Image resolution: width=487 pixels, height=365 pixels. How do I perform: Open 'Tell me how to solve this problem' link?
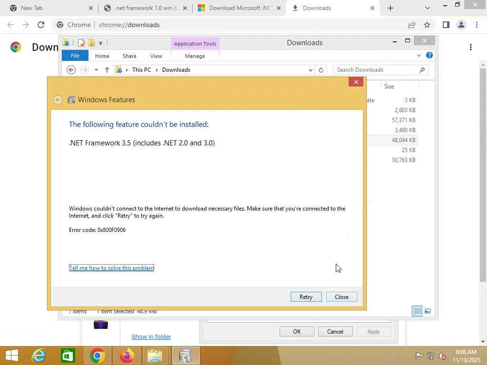pos(111,268)
